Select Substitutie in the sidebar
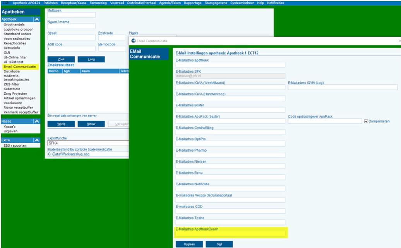 click(12, 89)
